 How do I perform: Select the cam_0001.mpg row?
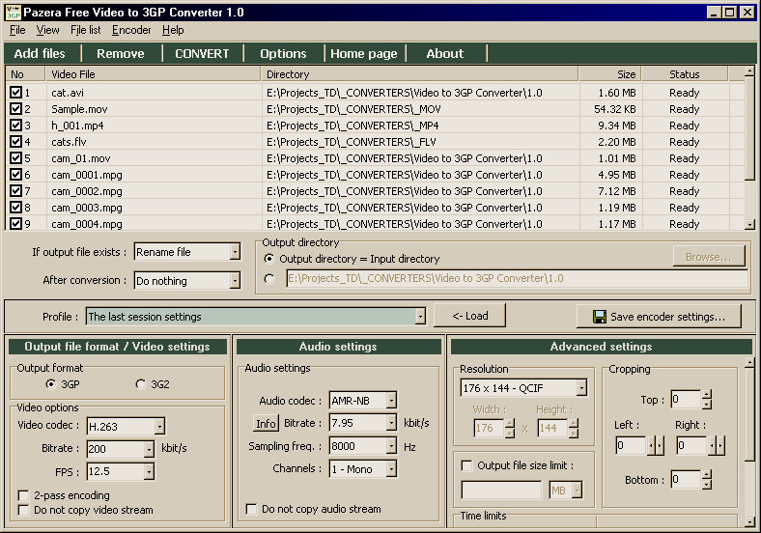click(374, 175)
